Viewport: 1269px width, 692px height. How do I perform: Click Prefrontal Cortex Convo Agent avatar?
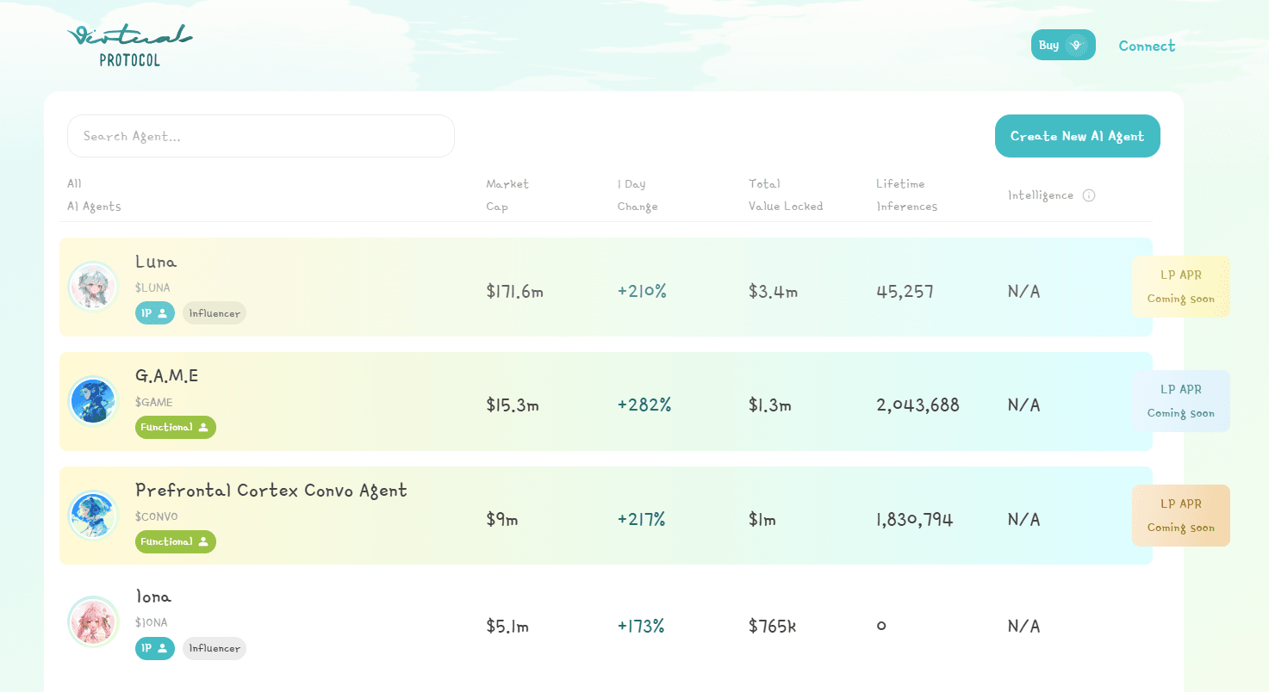point(93,516)
